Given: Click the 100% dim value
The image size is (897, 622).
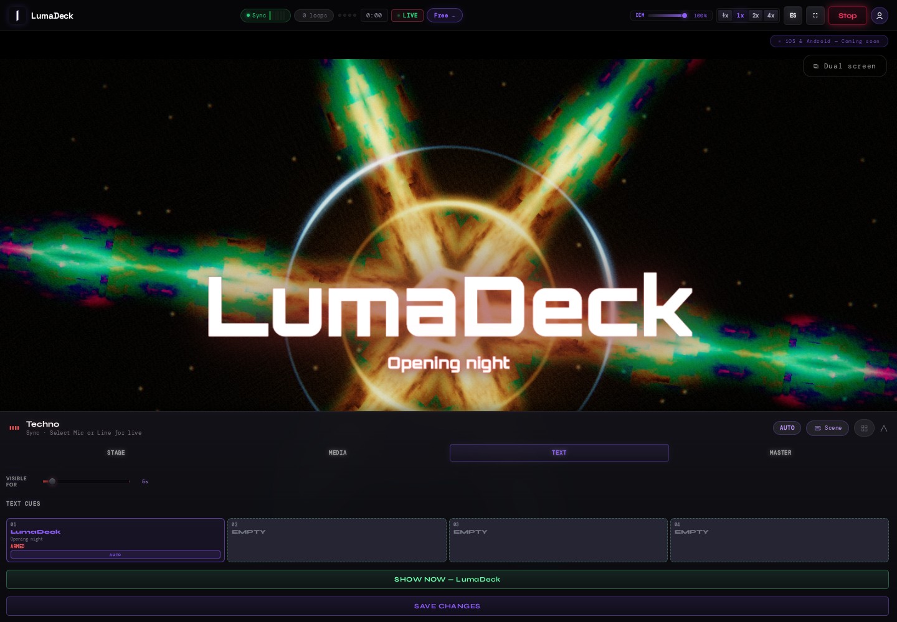Looking at the screenshot, I should pos(700,16).
